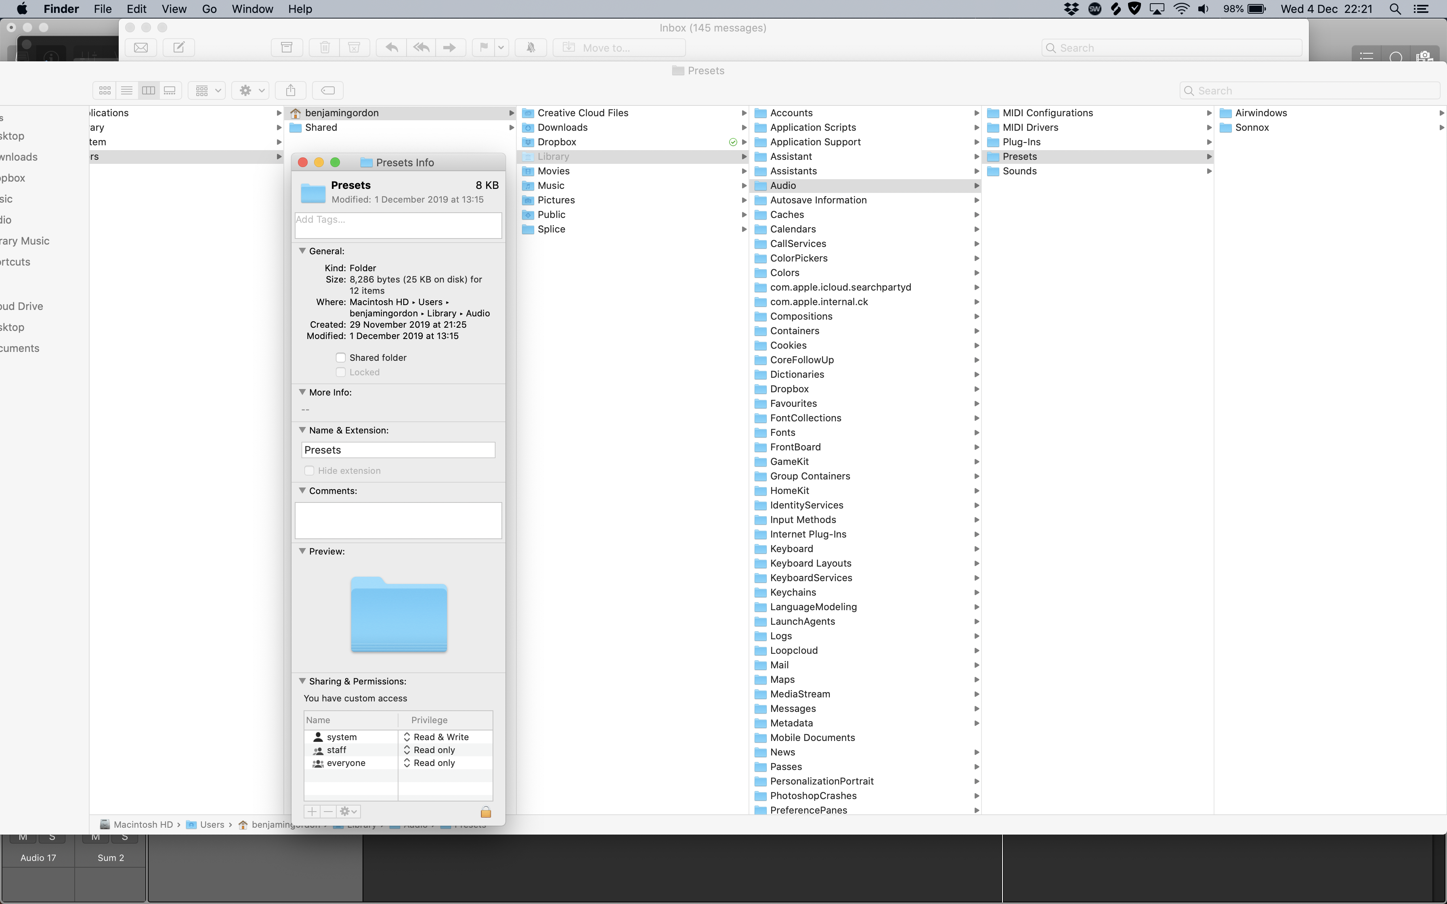Open Spotlight search in menu bar

pyautogui.click(x=1395, y=9)
